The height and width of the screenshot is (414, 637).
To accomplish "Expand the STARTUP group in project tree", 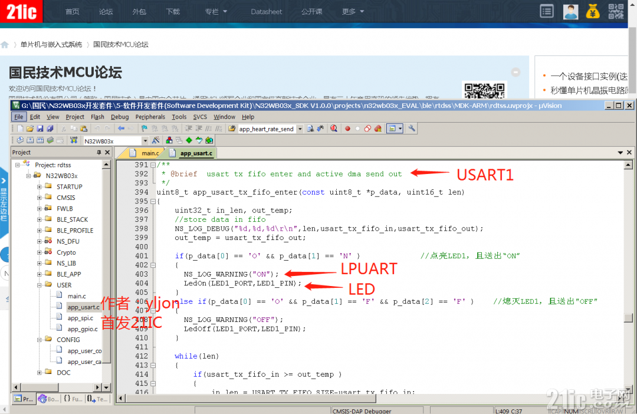I will [x=40, y=186].
